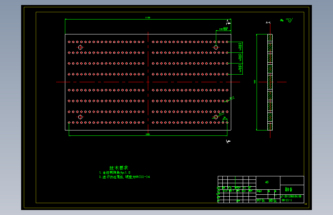
Task: Select note 1 about unmarked chamfer c1.5
Action: 115,173
